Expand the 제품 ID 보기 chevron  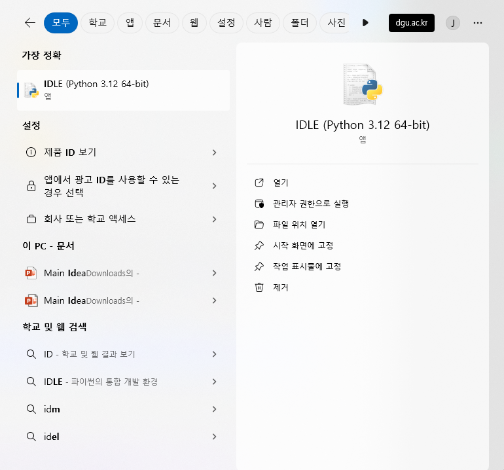click(x=215, y=153)
